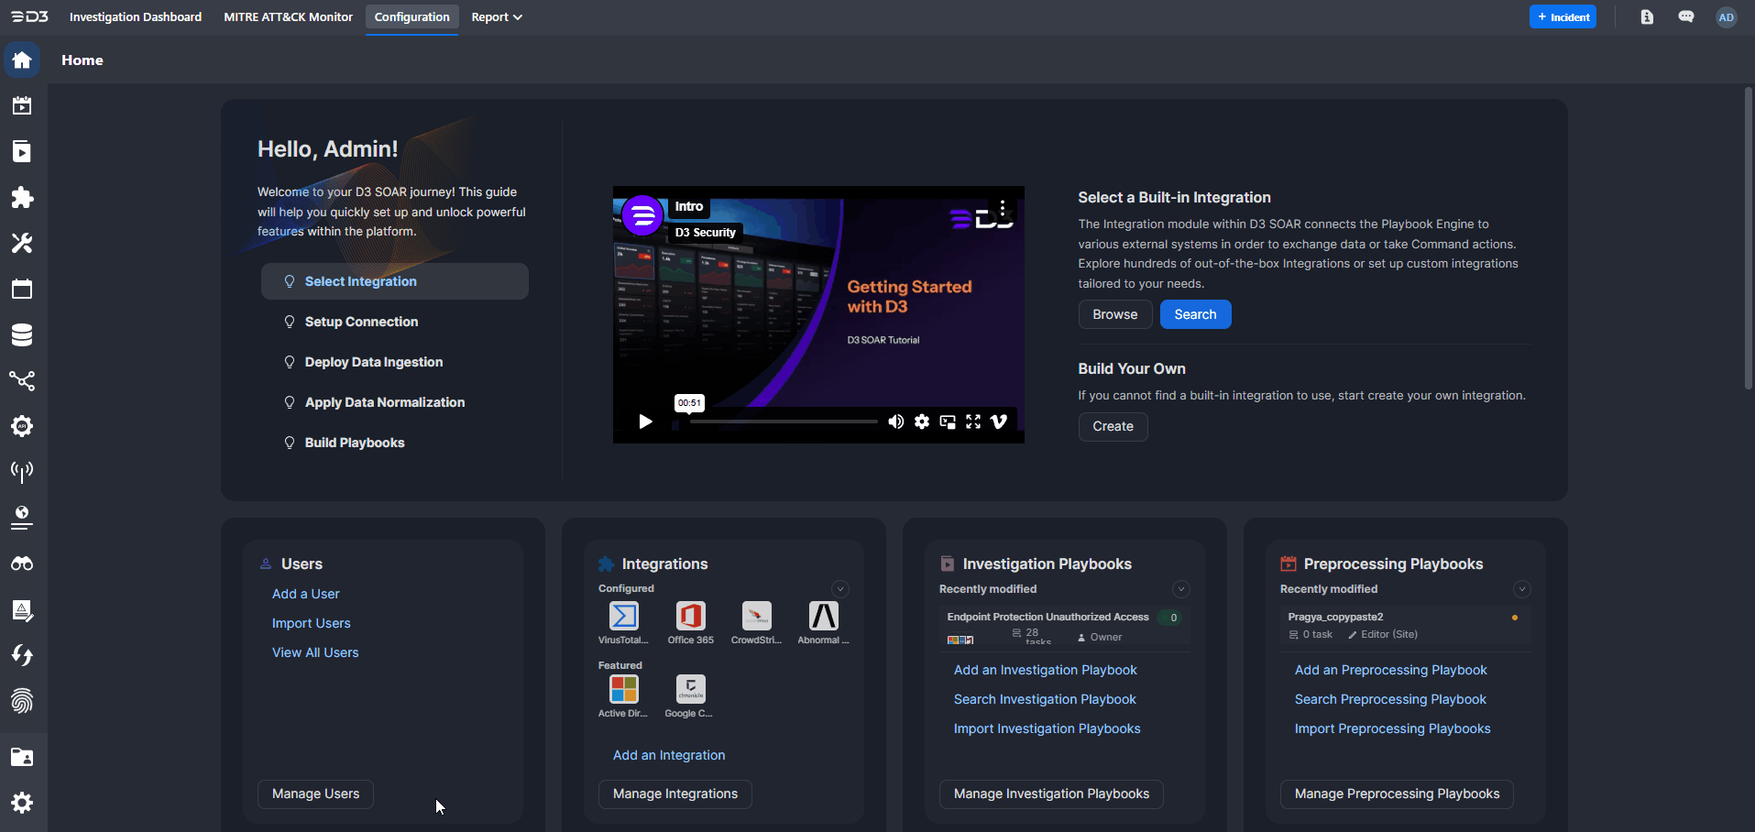Image resolution: width=1755 pixels, height=832 pixels.
Task: Open the Investigation Dashboard tab
Action: (136, 17)
